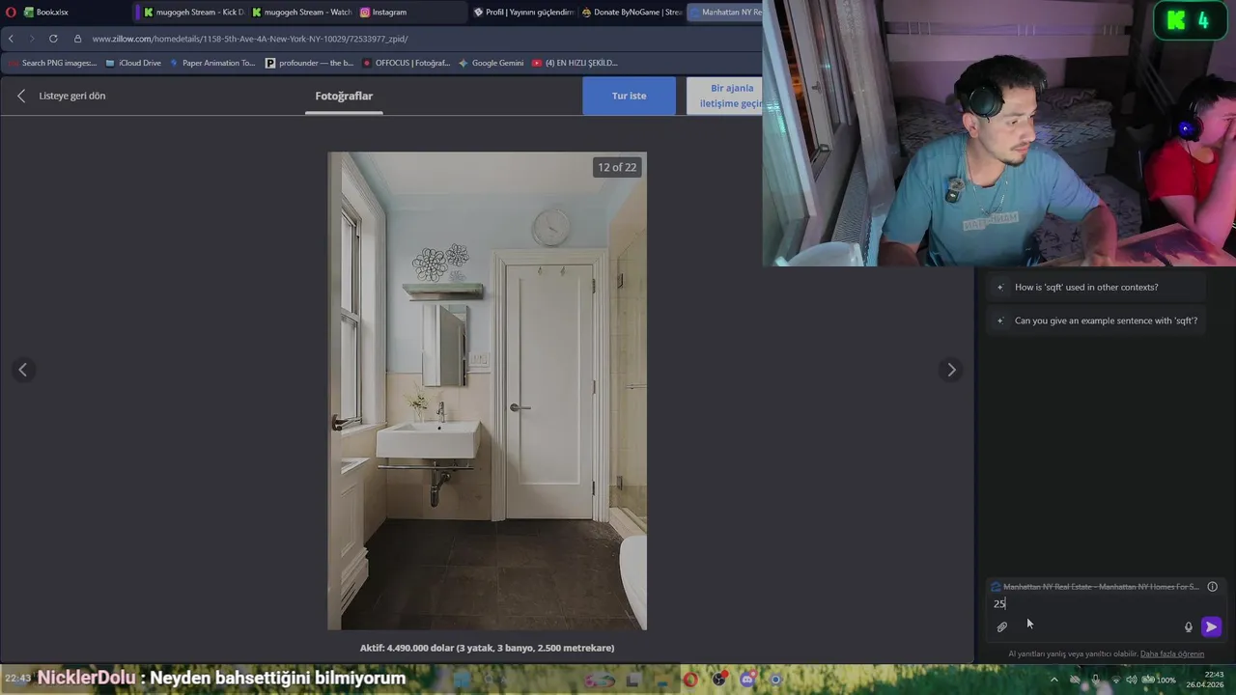View site security lock info

78,39
